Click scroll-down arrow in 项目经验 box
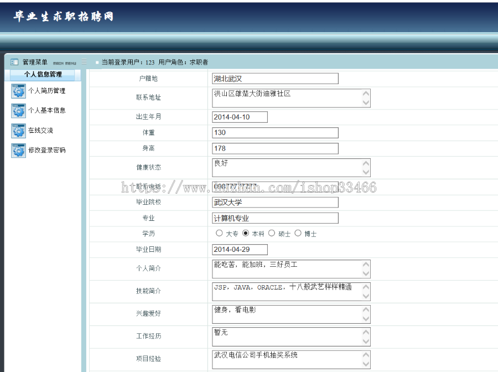The image size is (498, 372). point(366,364)
